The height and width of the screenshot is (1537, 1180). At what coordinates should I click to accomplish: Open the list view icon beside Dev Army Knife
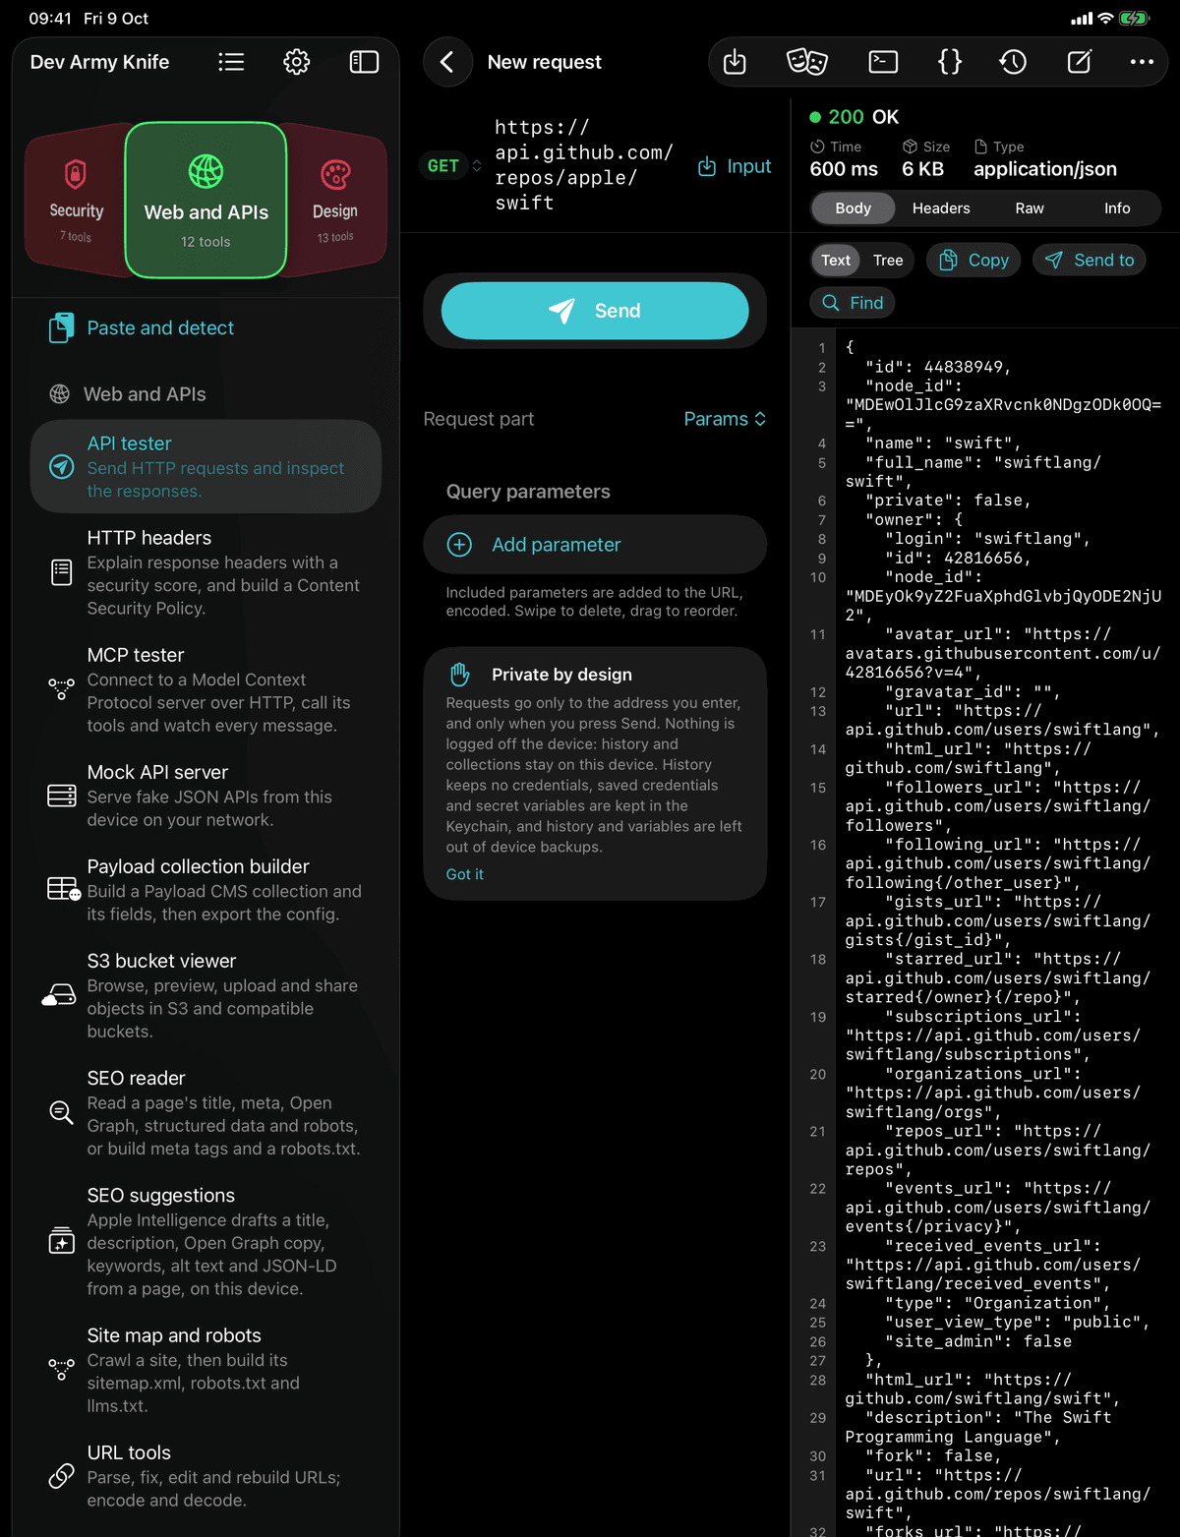[231, 62]
